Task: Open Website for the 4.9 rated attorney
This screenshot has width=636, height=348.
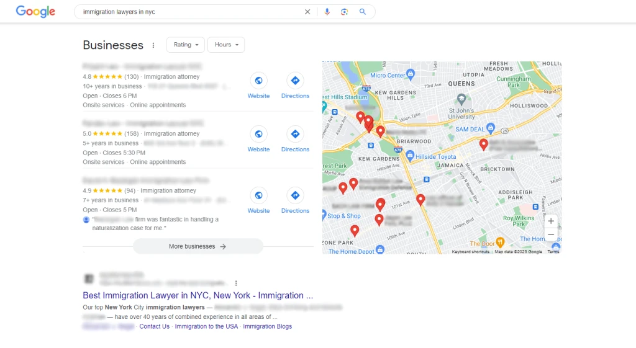Action: [x=258, y=200]
